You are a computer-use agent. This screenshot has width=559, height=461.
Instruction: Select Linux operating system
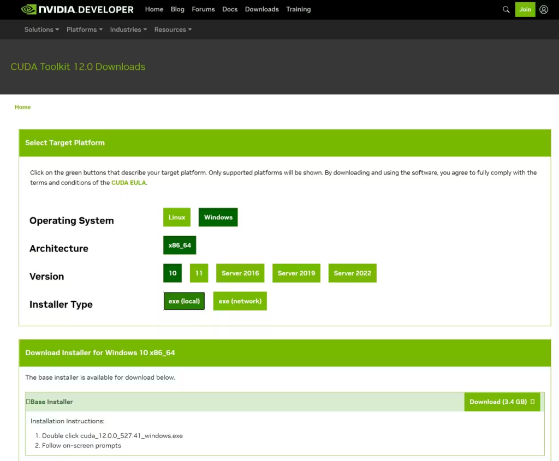coord(177,217)
